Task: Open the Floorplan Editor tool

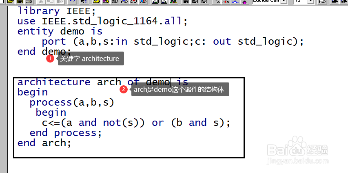Action: point(106,2)
